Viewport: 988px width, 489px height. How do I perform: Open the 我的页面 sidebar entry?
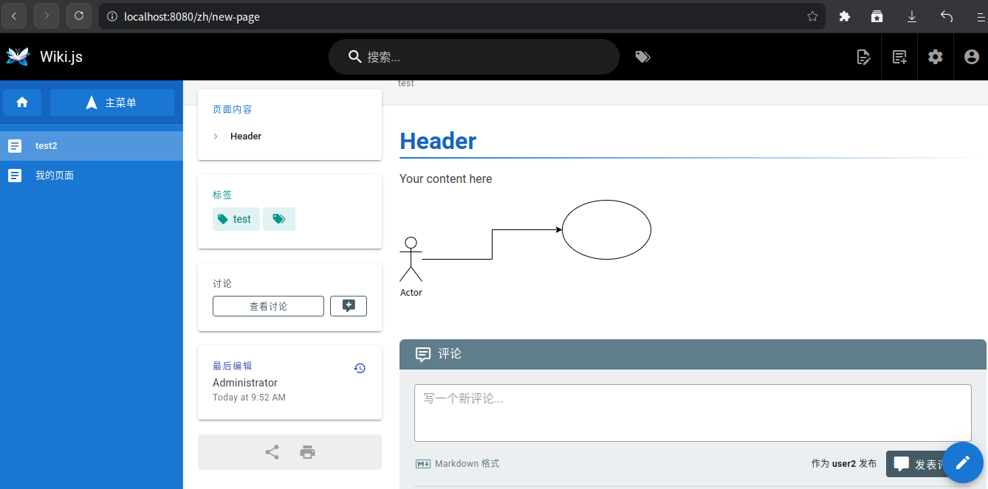(x=55, y=175)
